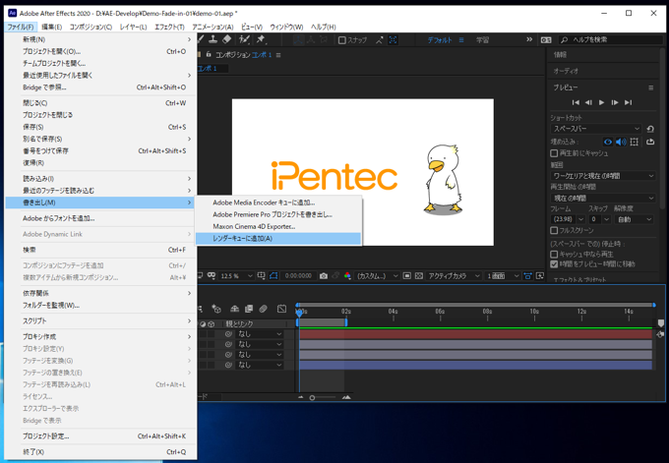Play the preview with the play button
Viewport: 669px width, 463px height.
click(x=601, y=102)
